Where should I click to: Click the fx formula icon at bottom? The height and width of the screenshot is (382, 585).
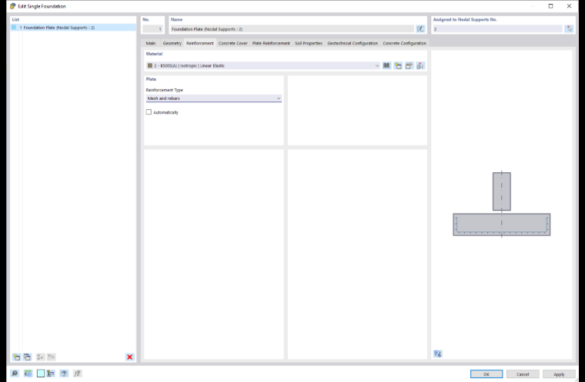tap(77, 374)
